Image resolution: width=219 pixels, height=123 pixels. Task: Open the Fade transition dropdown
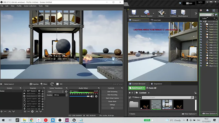click(56, 92)
